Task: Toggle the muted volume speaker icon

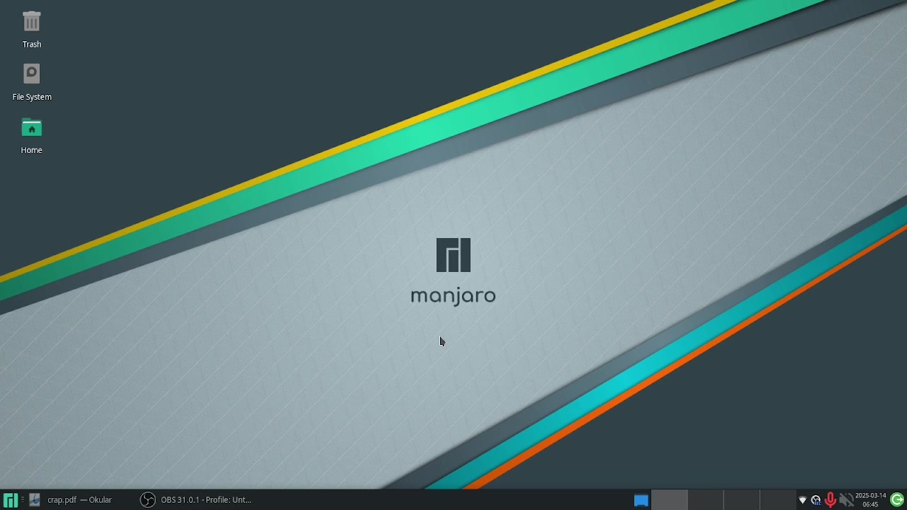Action: (x=845, y=500)
